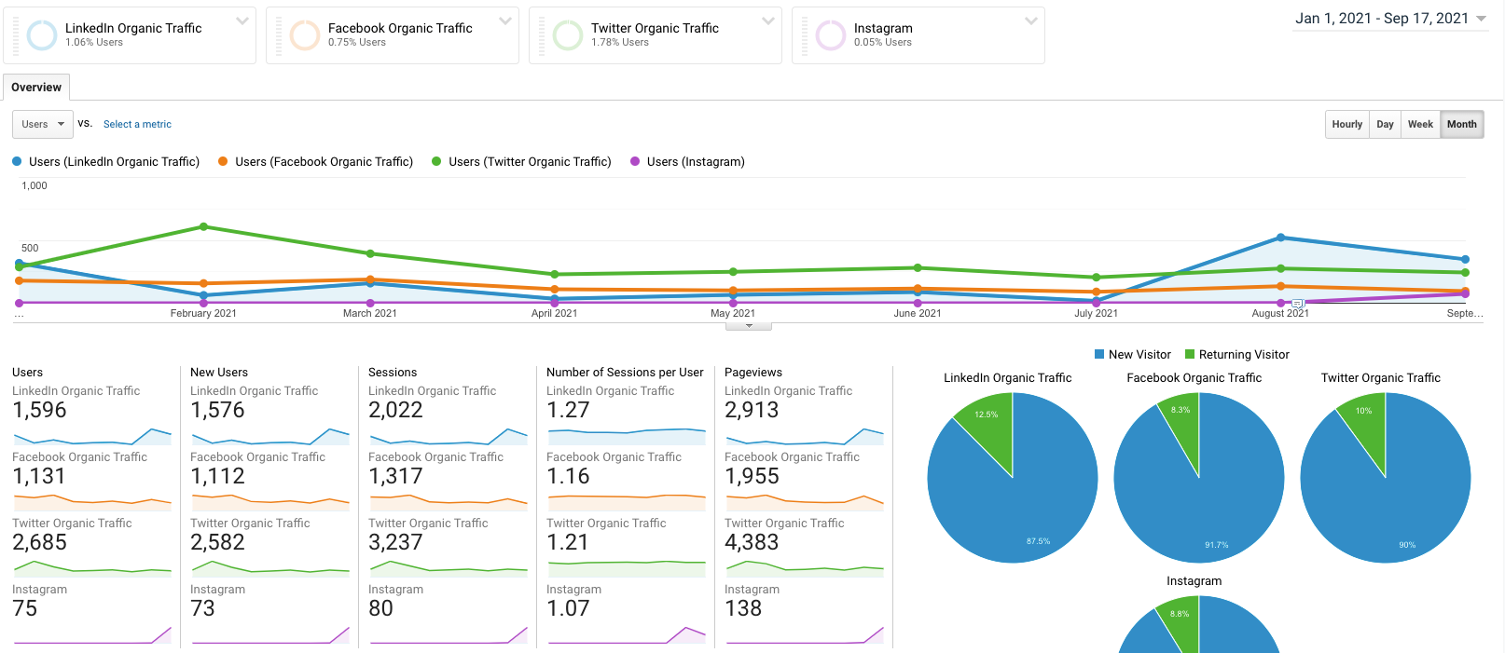
Task: Click the Facebook Sessions value 1,317
Action: click(x=395, y=476)
